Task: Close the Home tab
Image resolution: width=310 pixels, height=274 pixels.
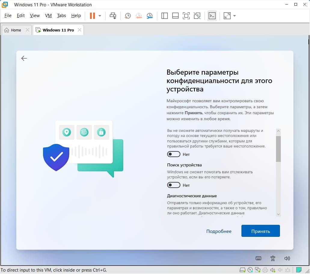Action: pyautogui.click(x=27, y=30)
